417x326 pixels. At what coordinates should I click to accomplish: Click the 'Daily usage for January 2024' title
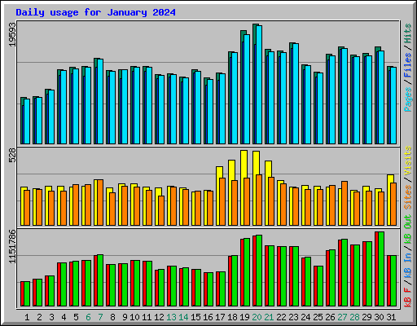click(95, 12)
